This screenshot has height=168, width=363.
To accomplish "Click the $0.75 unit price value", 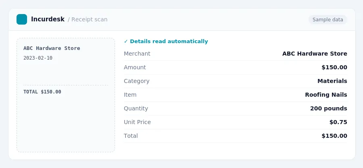I will pos(338,122).
